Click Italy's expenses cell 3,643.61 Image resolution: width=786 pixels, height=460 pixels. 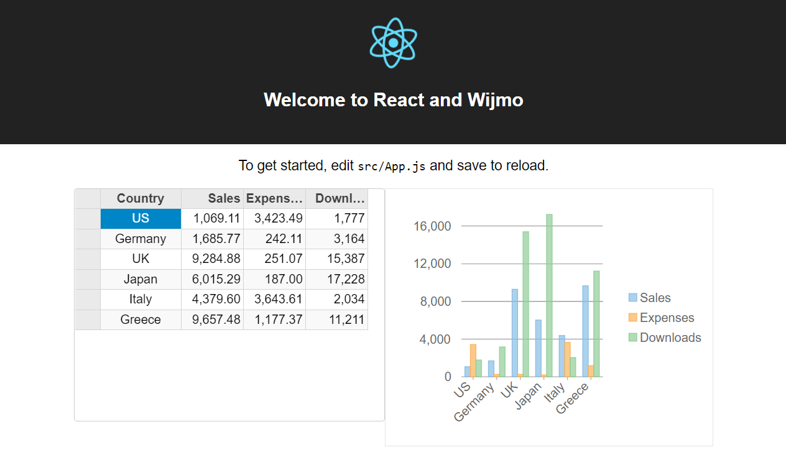pos(274,299)
